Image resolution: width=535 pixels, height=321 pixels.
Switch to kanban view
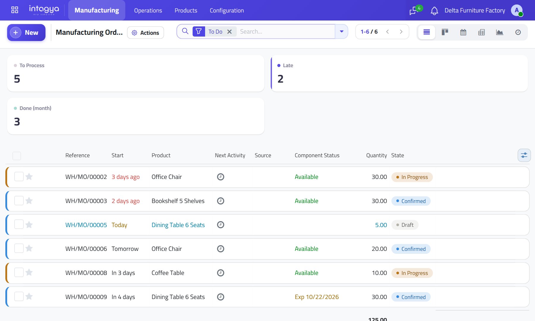[445, 32]
